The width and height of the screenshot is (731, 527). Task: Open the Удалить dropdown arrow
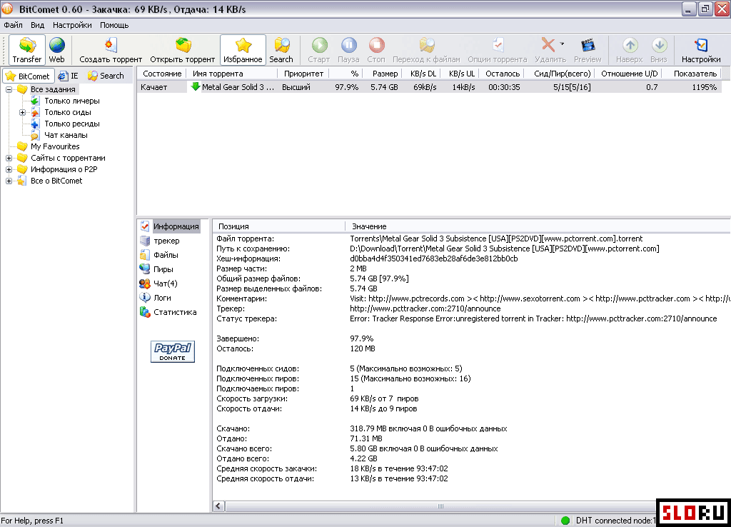click(x=562, y=44)
